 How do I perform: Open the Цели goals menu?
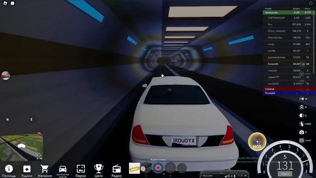pos(99,171)
